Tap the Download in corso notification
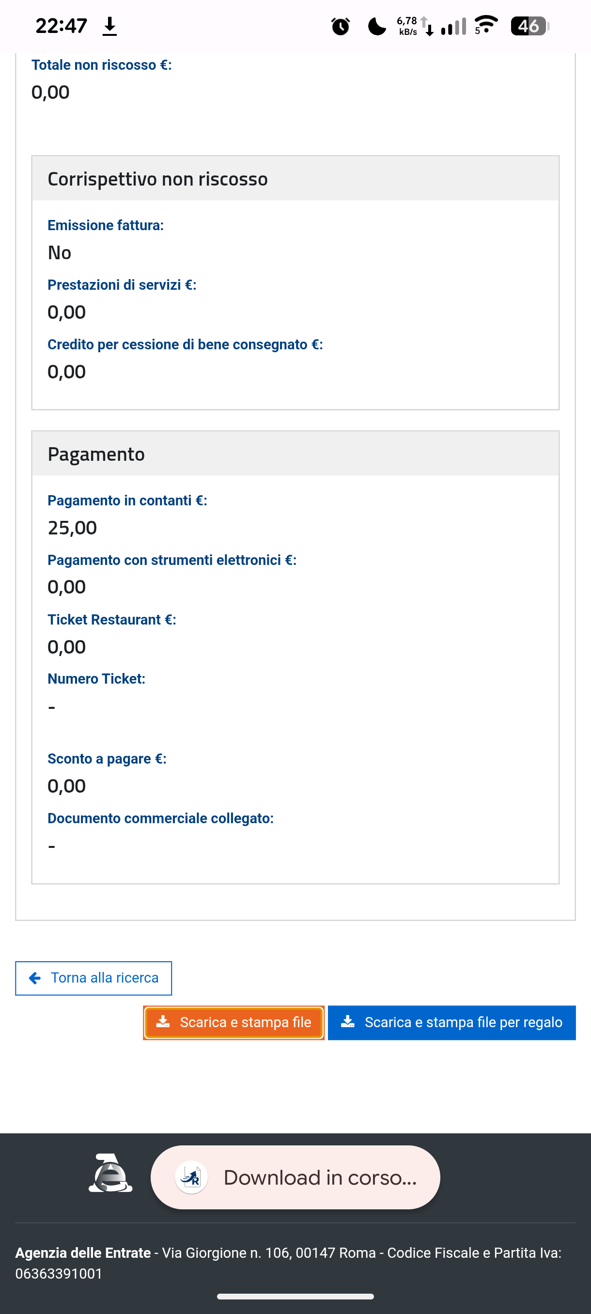Screen dimensions: 591x1314 320,1177
